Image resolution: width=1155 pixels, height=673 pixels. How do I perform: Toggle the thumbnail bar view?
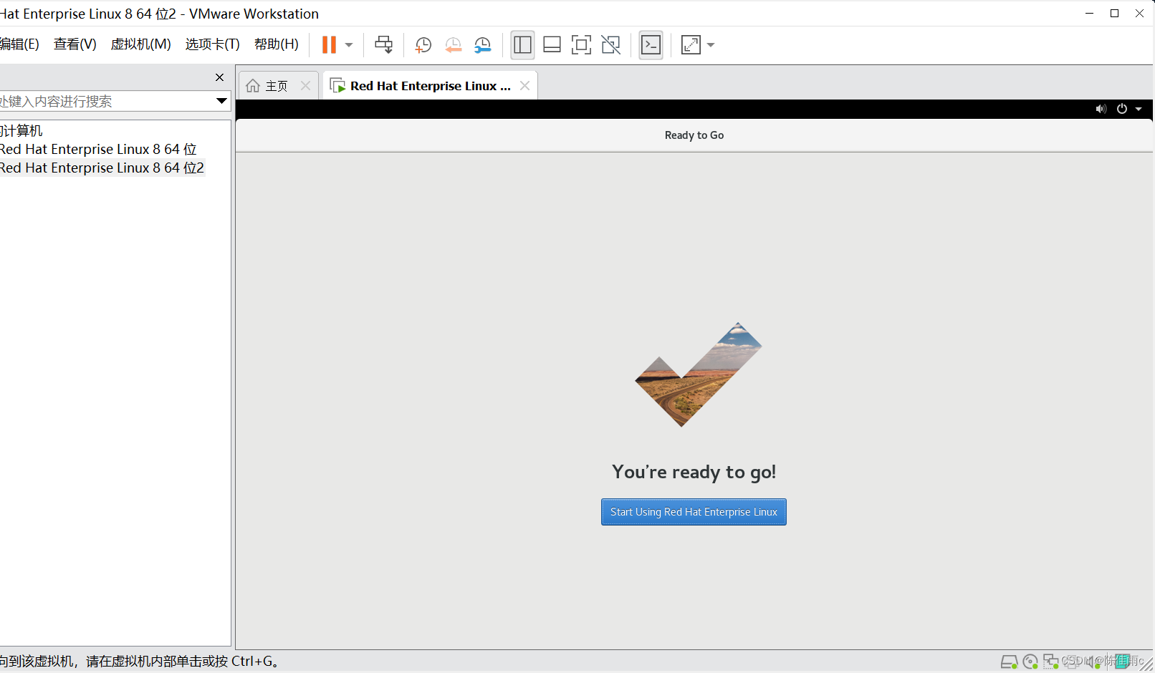[x=552, y=44]
